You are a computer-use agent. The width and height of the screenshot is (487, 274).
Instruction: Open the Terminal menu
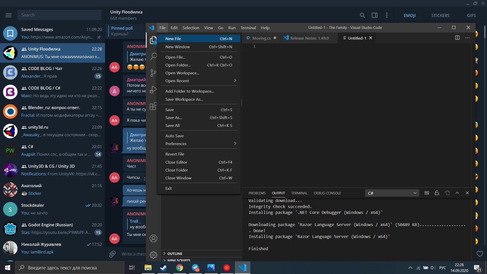click(x=248, y=28)
